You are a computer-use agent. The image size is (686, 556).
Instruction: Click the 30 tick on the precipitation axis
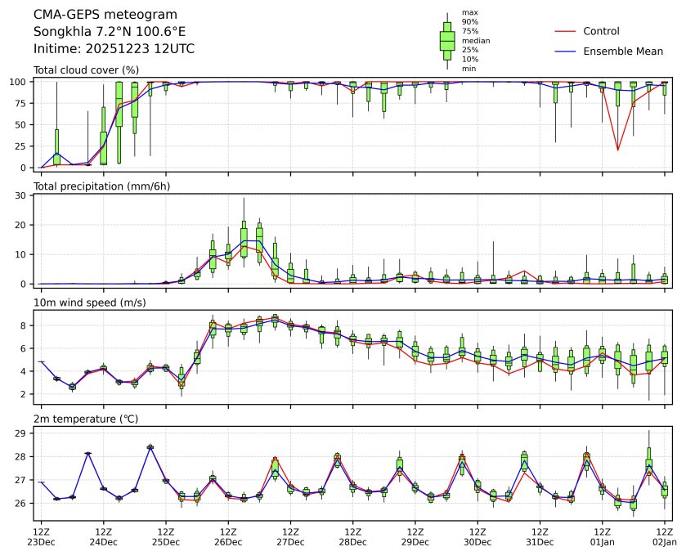(23, 195)
